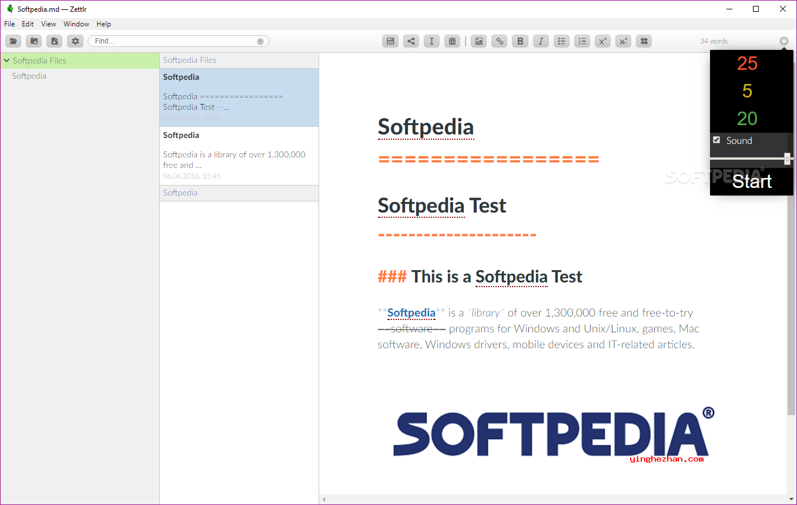Toggle italic formatting
The image size is (797, 505).
pyautogui.click(x=541, y=41)
